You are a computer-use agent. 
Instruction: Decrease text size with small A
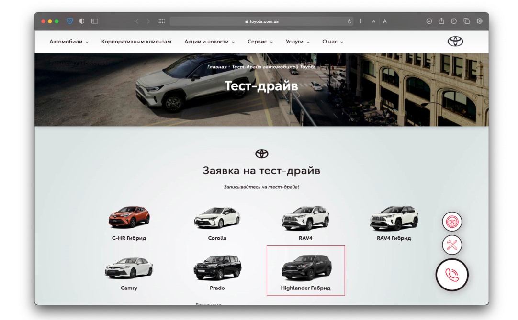coord(373,21)
